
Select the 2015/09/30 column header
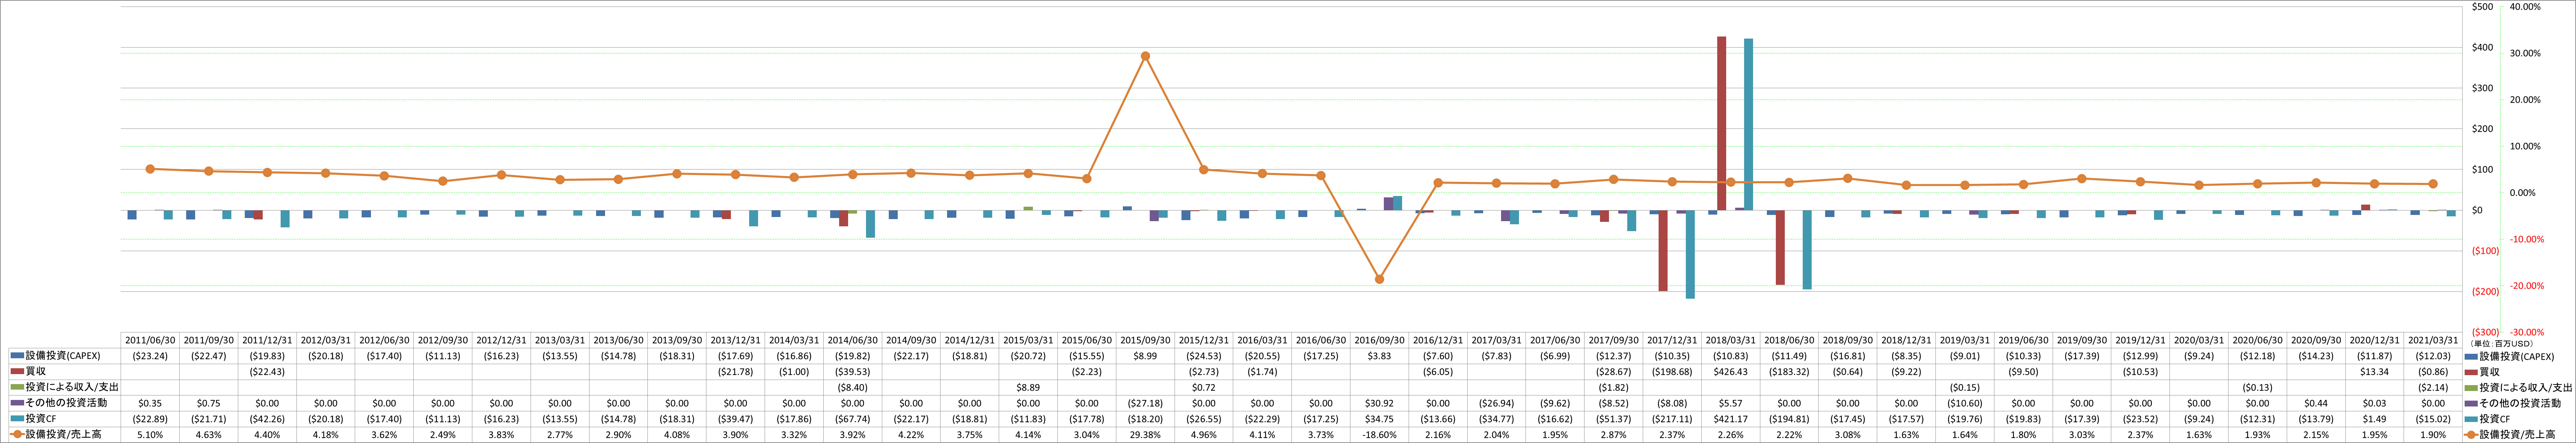point(1145,340)
